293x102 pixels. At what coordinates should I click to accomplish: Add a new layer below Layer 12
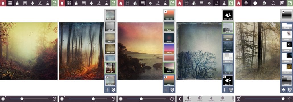tap(225, 90)
